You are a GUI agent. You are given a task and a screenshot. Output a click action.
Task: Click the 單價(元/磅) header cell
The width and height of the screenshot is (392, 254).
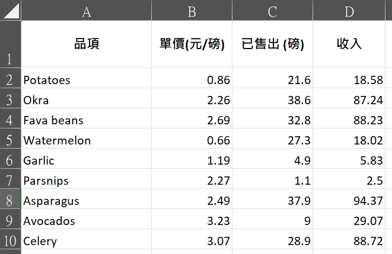point(192,44)
